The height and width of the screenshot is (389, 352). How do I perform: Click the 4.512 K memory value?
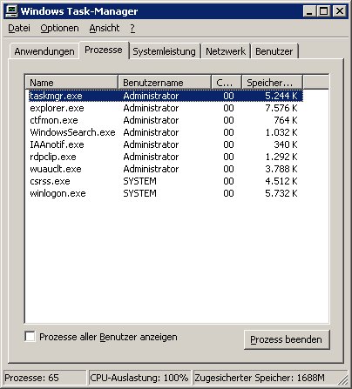281,181
